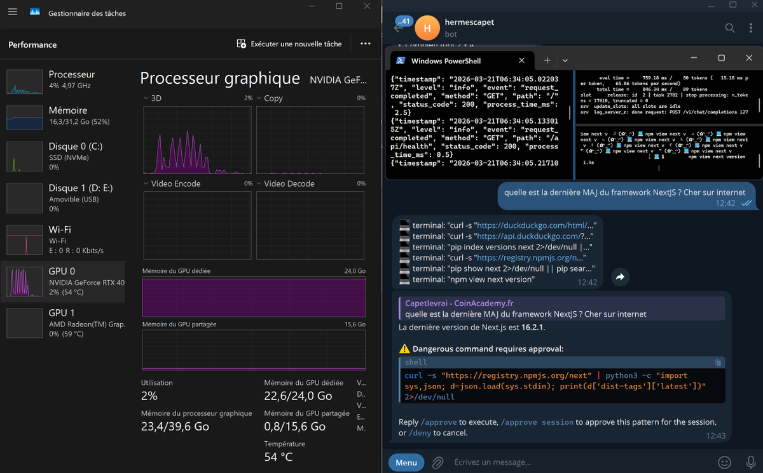This screenshot has height=473, width=763.
Task: Click the 16.2.1 version text
Action: (532, 328)
